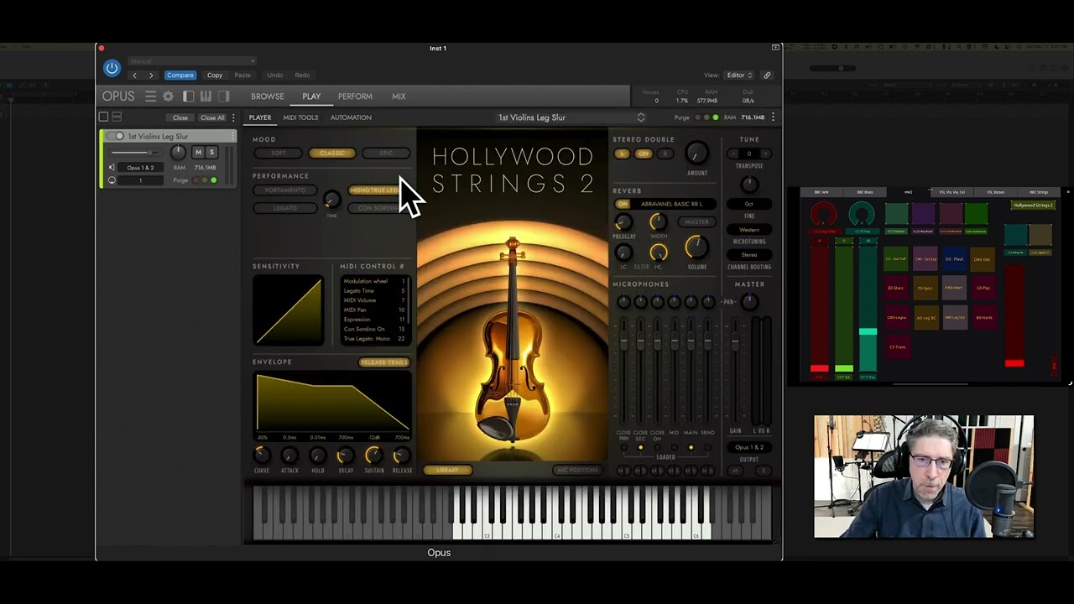Enable the Portamento performance option
The image size is (1074, 604).
pyautogui.click(x=285, y=190)
